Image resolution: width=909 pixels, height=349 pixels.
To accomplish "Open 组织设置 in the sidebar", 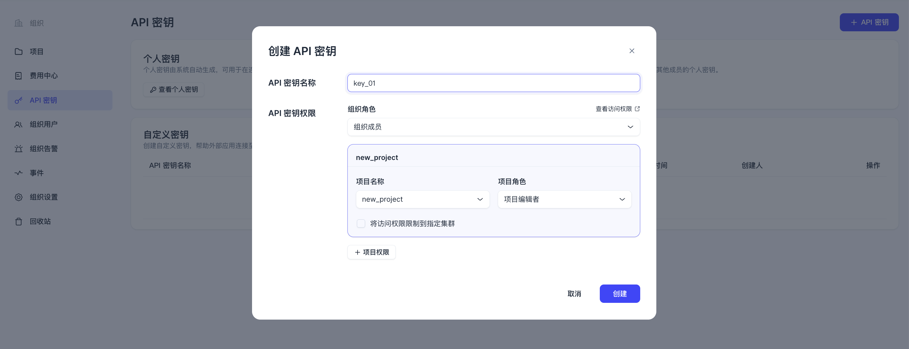I will tap(60, 197).
